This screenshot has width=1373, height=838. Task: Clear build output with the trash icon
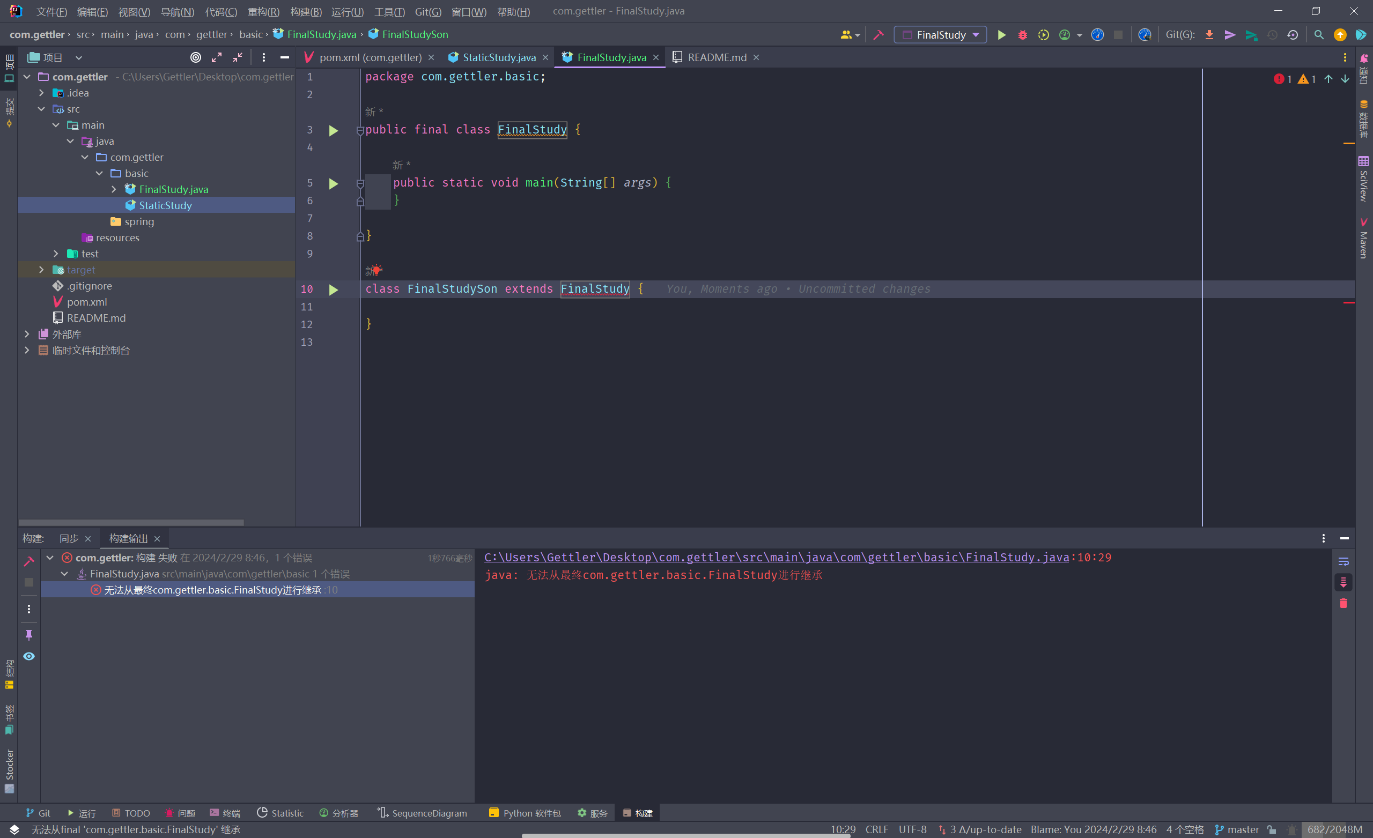pos(1344,603)
